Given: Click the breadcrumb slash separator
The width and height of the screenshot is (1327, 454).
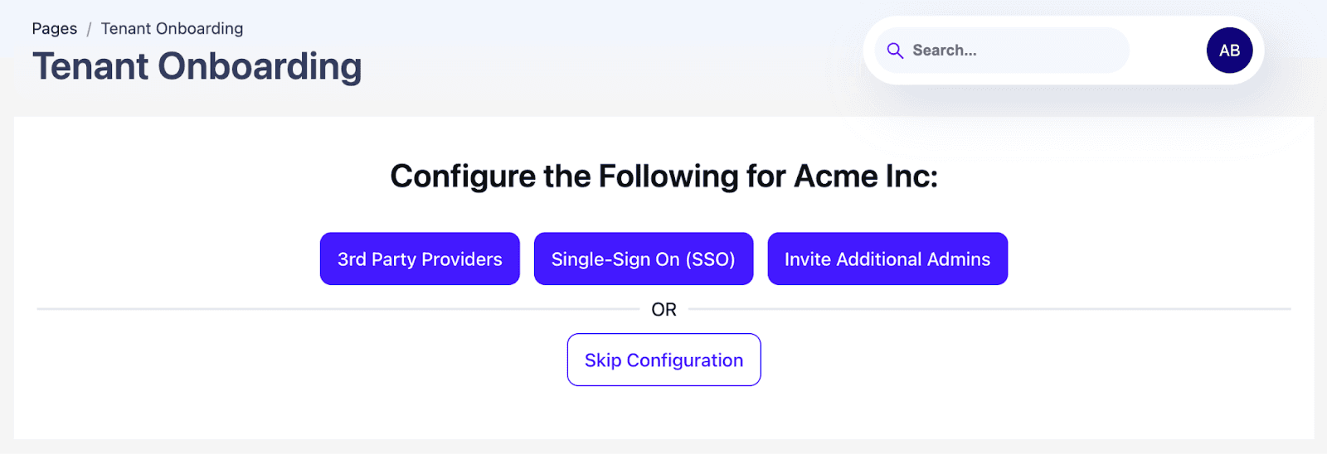Looking at the screenshot, I should point(89,29).
